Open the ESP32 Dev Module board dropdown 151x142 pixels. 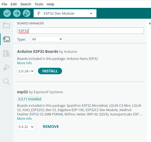(65, 13)
